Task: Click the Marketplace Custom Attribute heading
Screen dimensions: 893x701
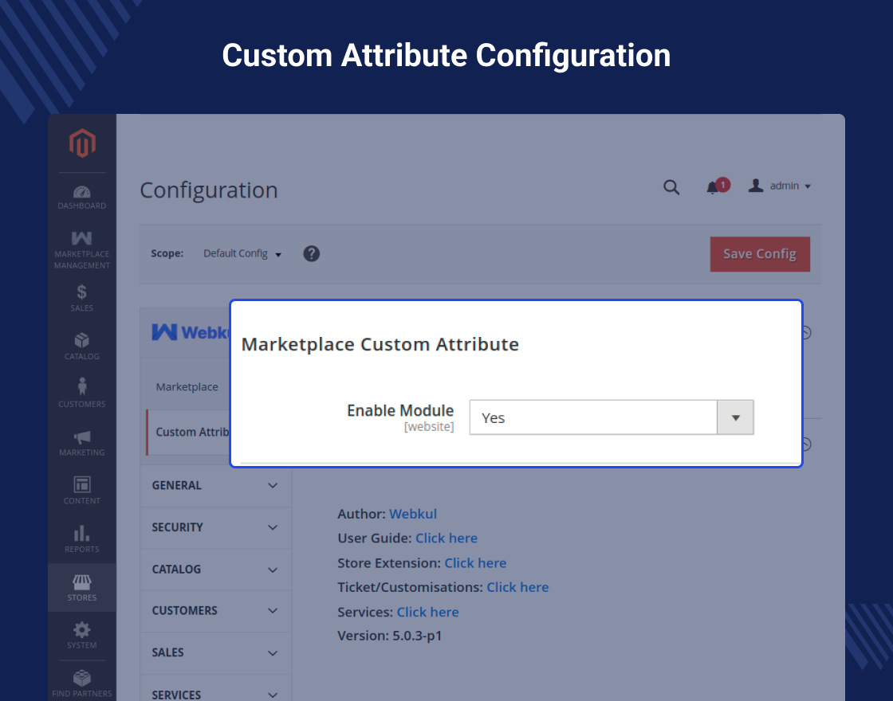Action: coord(380,344)
